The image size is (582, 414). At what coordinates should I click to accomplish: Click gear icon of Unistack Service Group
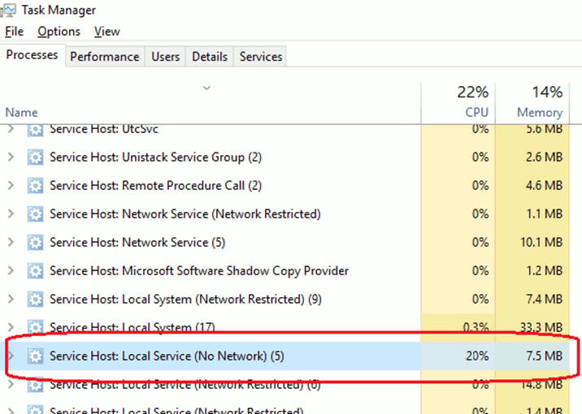tap(35, 157)
